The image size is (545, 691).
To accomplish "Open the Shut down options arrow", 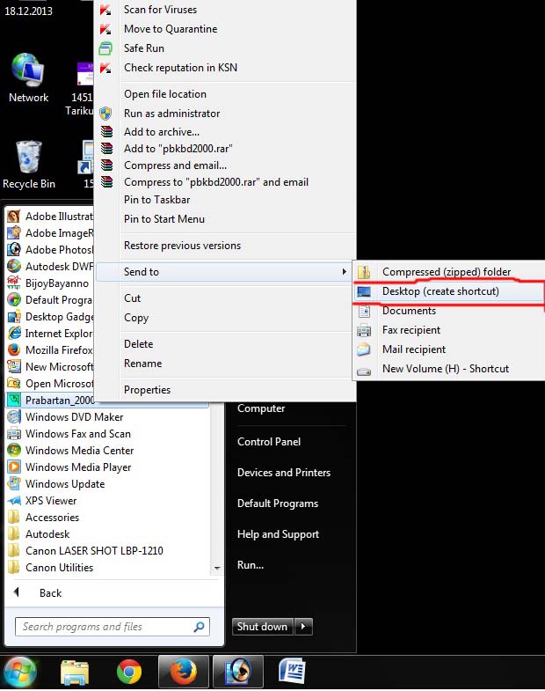I will click(x=303, y=626).
